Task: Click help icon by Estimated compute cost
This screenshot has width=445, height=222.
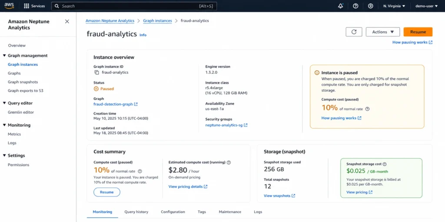Action: 229,163
